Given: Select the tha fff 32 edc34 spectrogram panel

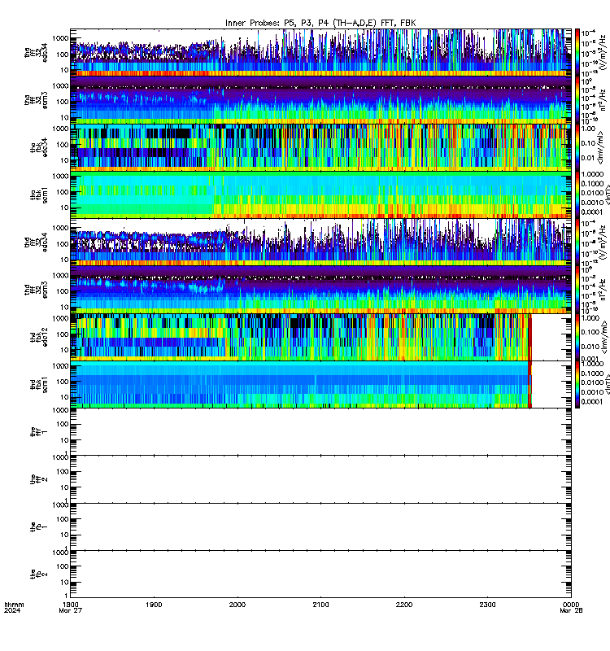Looking at the screenshot, I should tap(320, 53).
